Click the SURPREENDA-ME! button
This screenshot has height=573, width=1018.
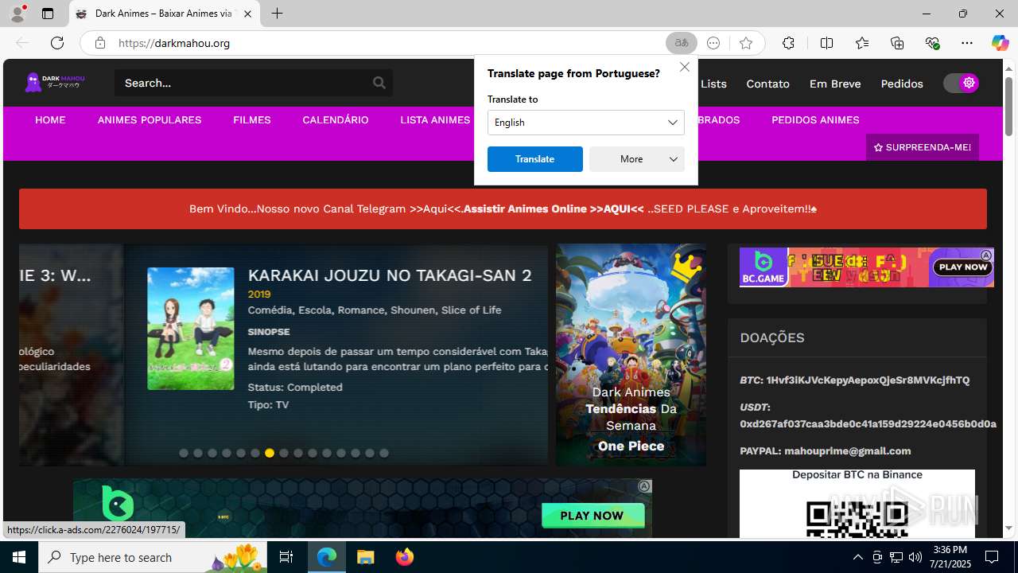[x=923, y=147]
